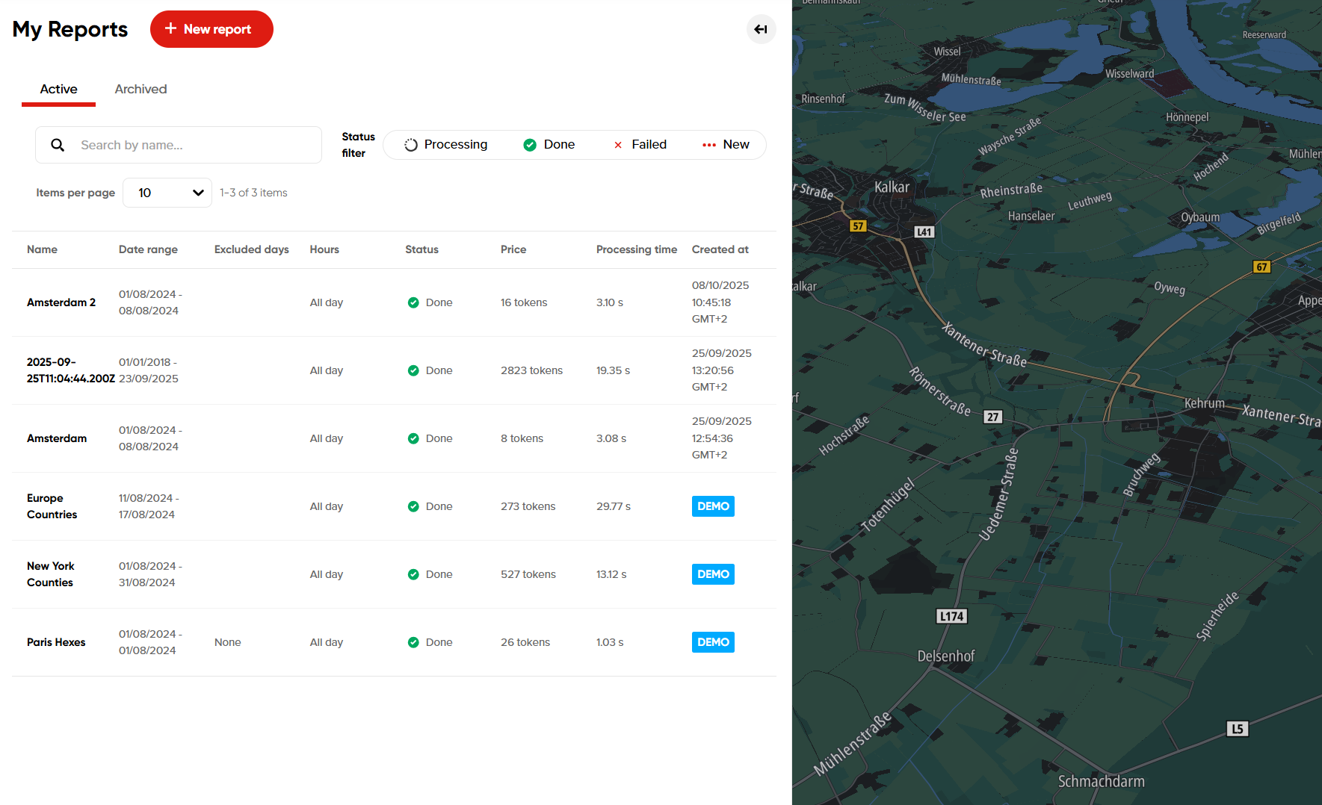
Task: Toggle the Failed status filter
Action: click(640, 145)
